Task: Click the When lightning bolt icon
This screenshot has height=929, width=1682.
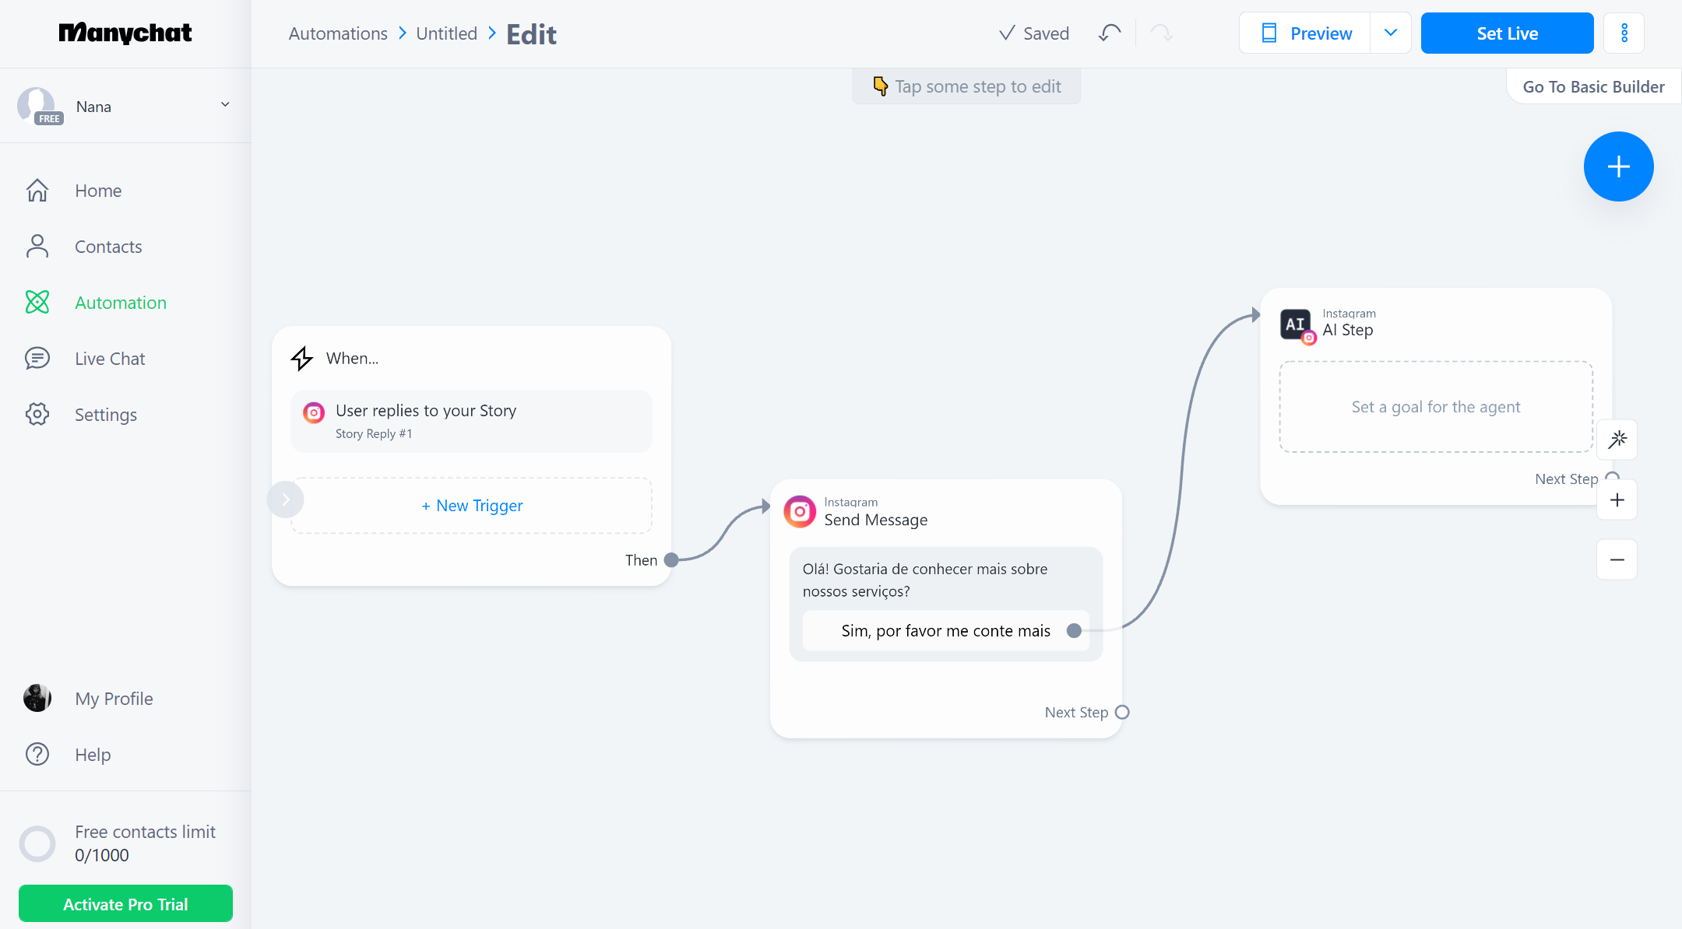Action: click(x=302, y=358)
